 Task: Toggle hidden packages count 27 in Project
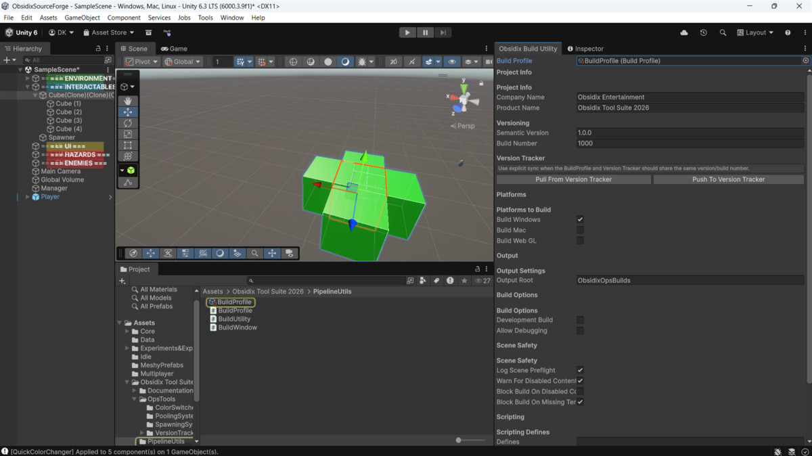pos(482,280)
